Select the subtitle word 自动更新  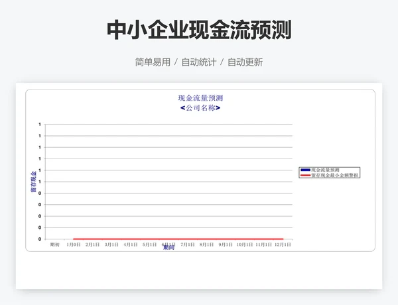pyautogui.click(x=245, y=62)
